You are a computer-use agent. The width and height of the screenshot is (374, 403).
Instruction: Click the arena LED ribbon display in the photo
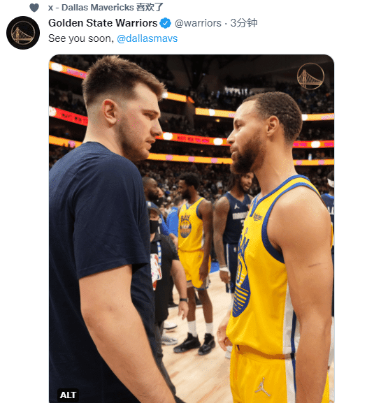[190, 140]
